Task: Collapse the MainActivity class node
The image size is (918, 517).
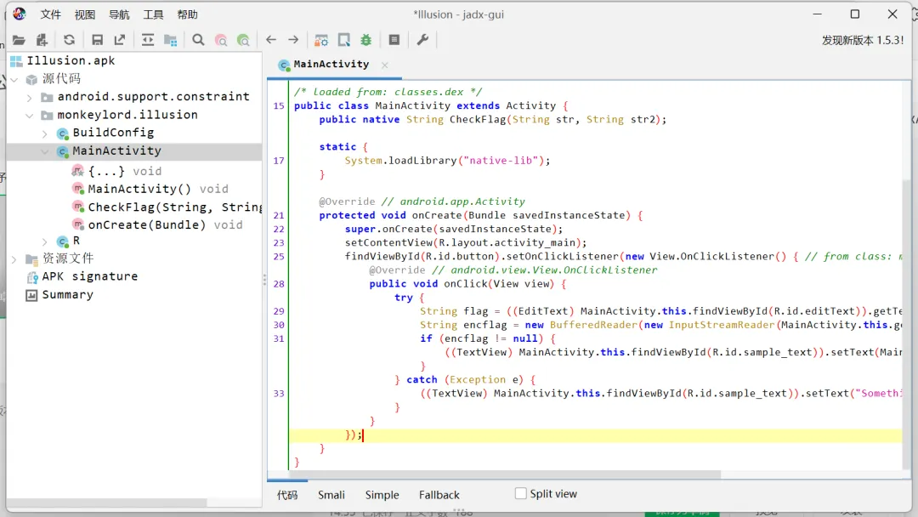Action: point(45,151)
